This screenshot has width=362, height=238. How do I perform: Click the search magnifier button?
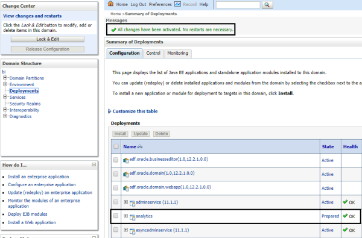(x=267, y=5)
